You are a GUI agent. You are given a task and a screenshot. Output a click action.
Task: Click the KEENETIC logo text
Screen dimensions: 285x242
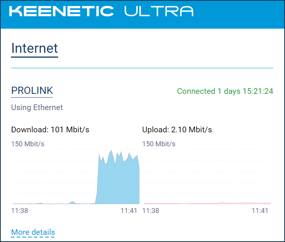pyautogui.click(x=62, y=11)
